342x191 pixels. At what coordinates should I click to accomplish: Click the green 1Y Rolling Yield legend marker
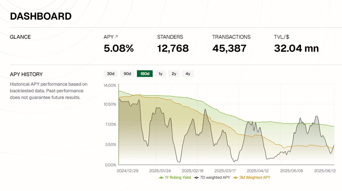[x=161, y=178]
